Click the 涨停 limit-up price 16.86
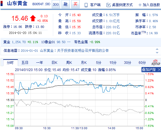This screenshot has height=130, width=161. point(18,27)
